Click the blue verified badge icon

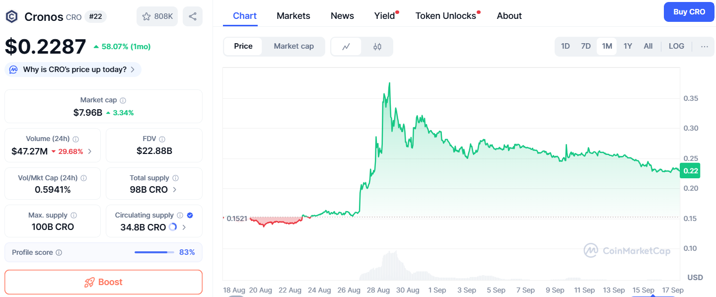190,216
